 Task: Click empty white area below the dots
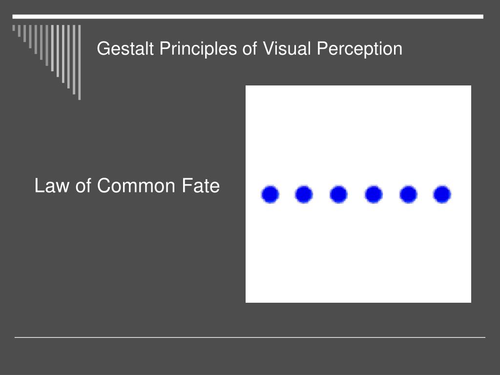358,253
